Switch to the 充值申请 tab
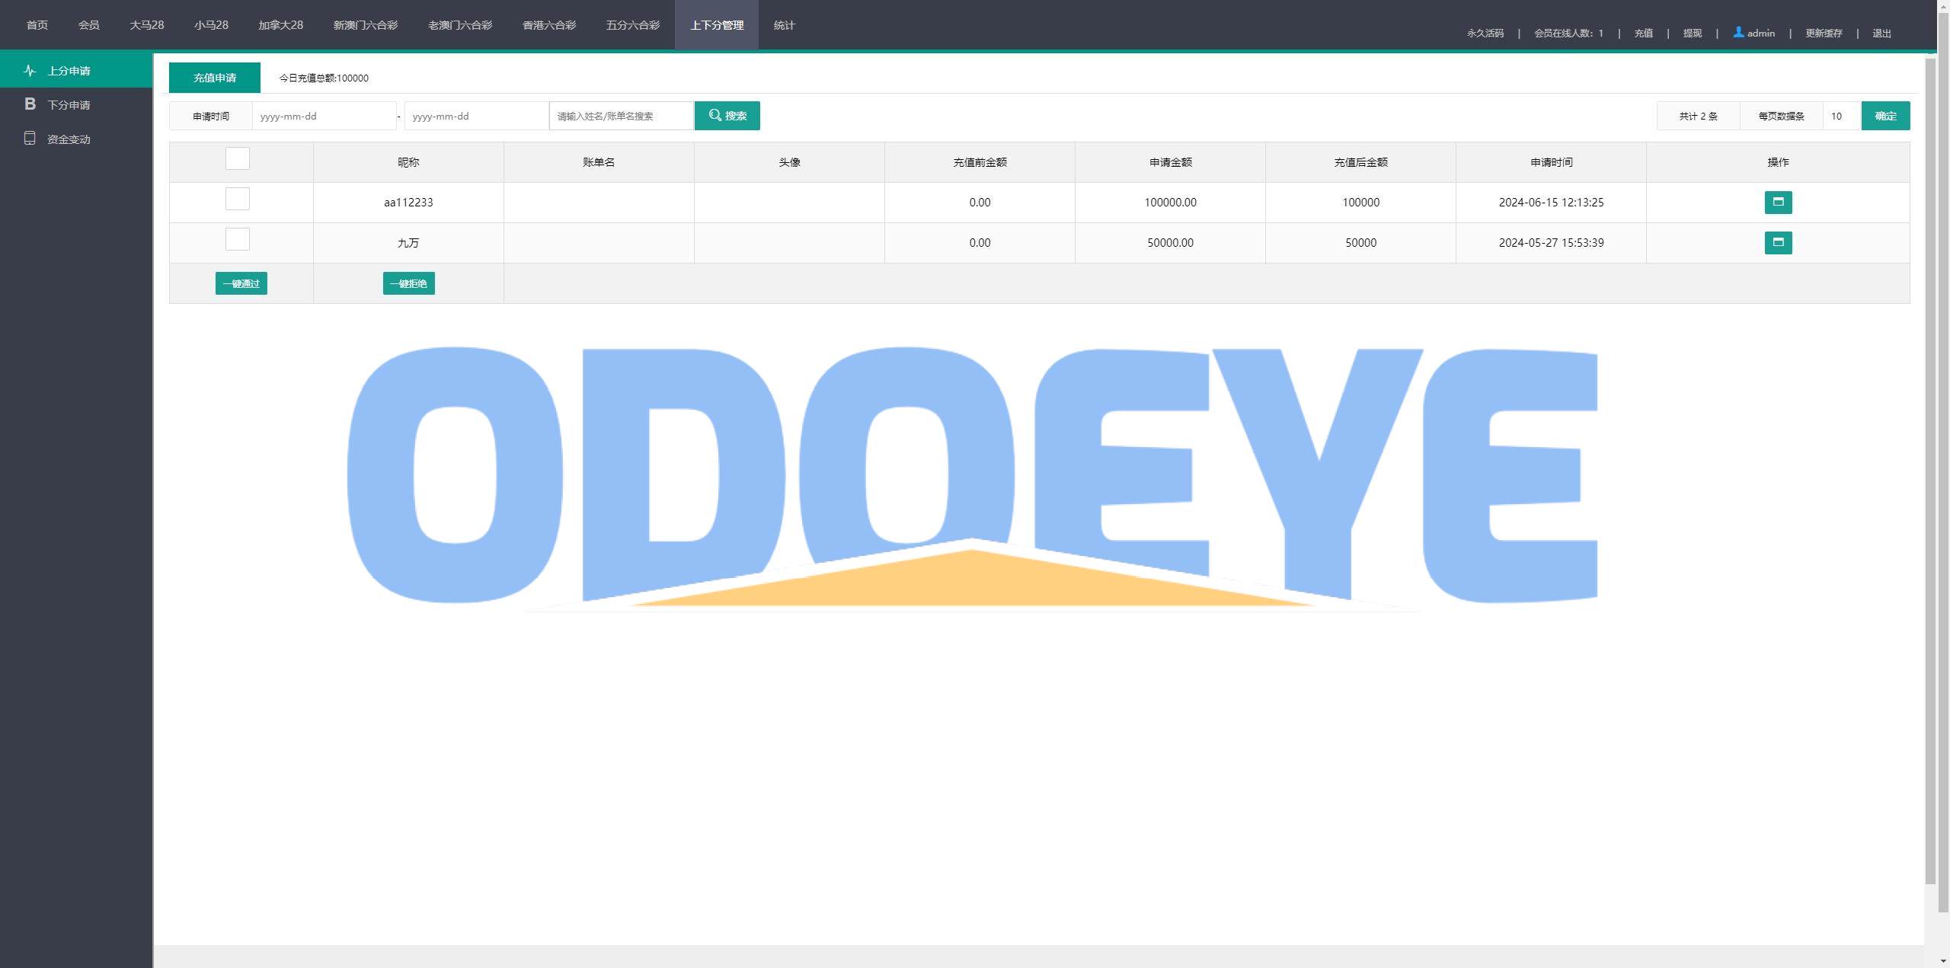1950x968 pixels. click(215, 78)
